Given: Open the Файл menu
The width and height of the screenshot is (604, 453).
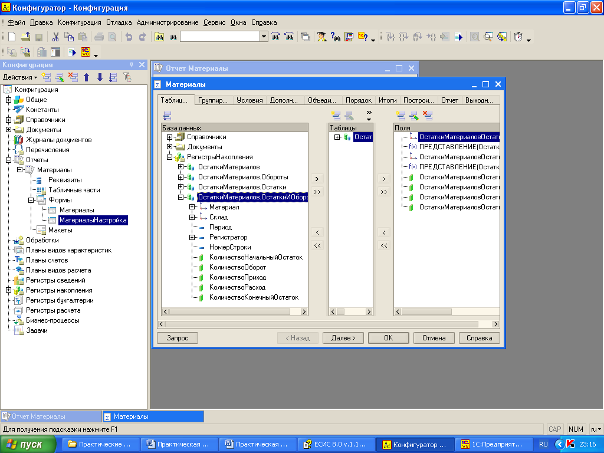Looking at the screenshot, I should tap(16, 22).
